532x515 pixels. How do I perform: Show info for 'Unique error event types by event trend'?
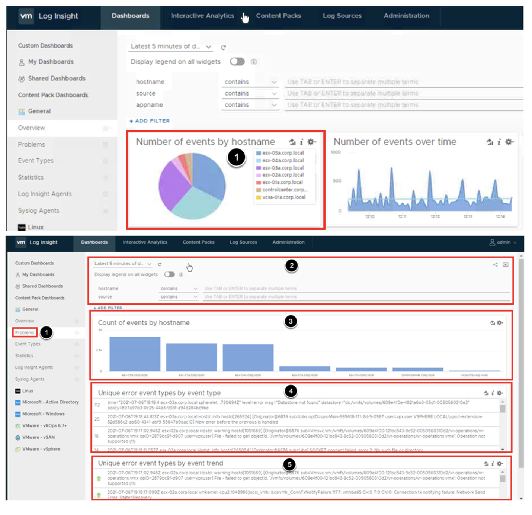coord(493,464)
